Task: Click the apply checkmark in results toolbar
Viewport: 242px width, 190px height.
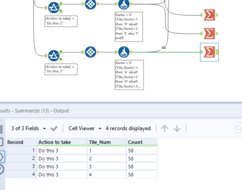Action: tap(54, 128)
